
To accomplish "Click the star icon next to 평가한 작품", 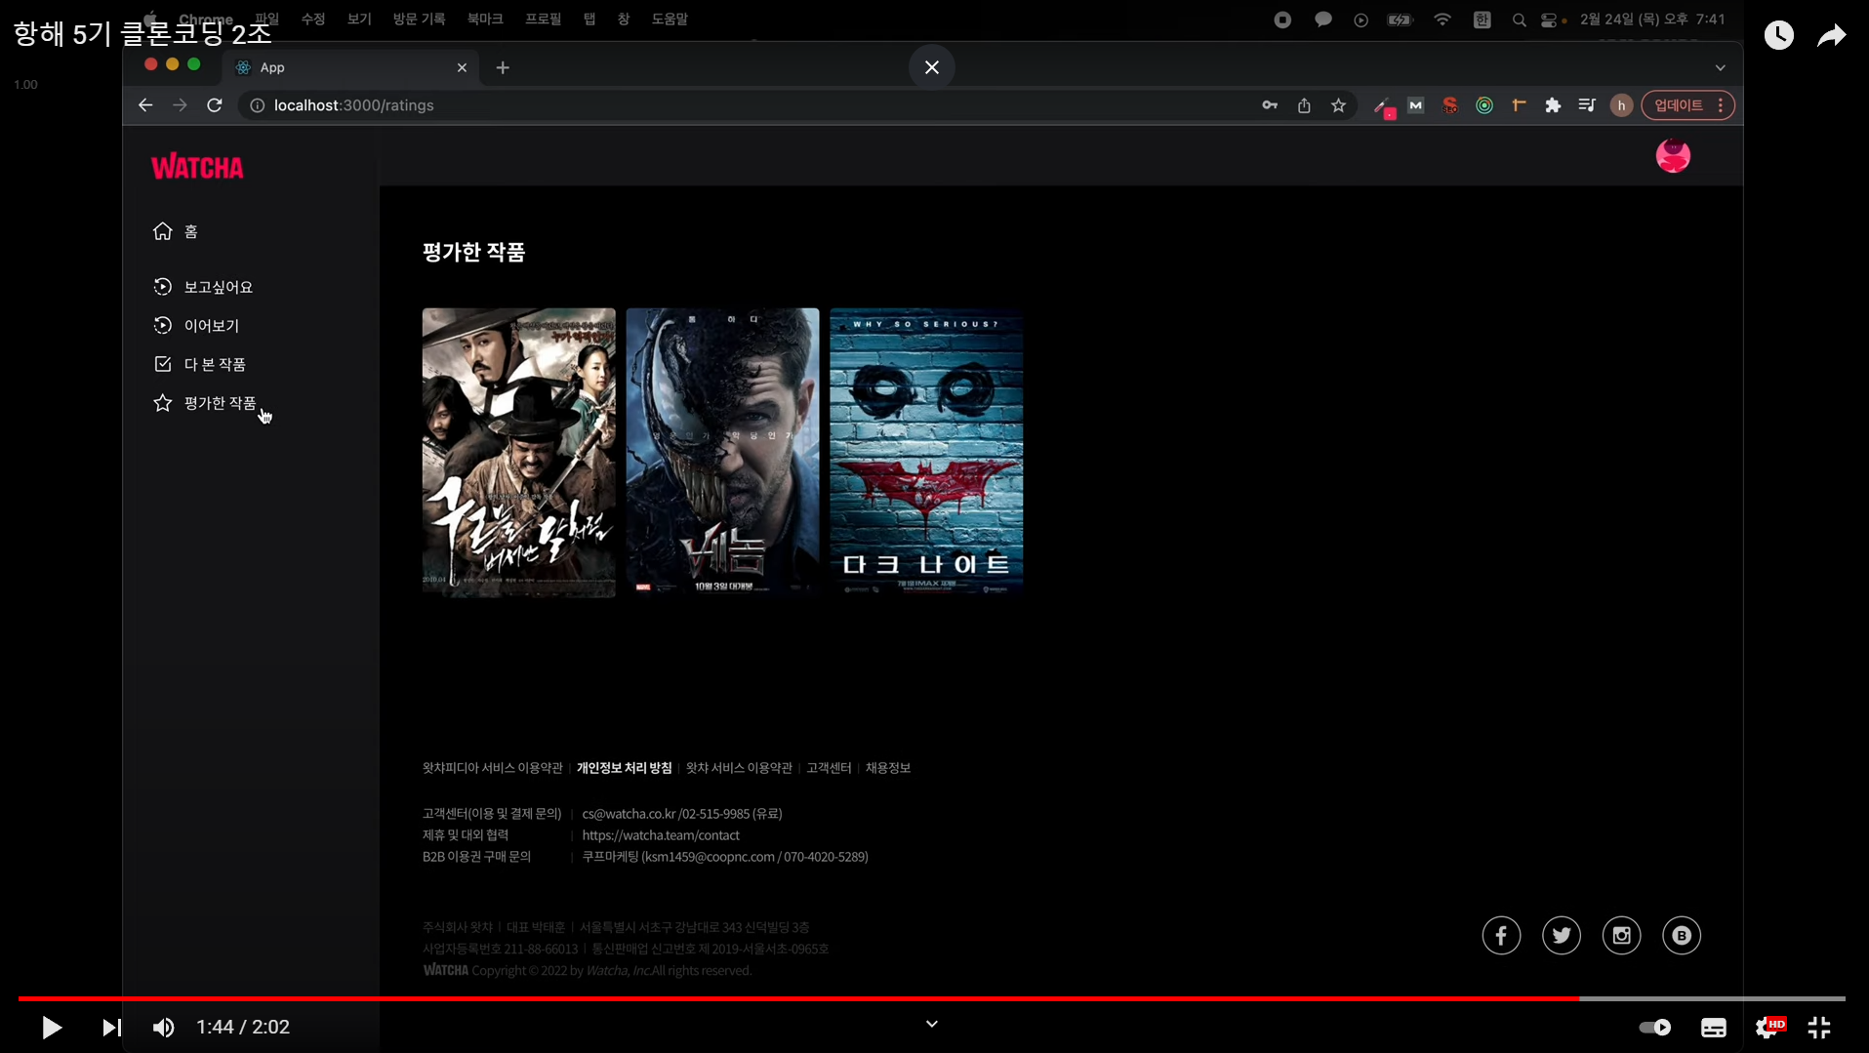I will click(x=162, y=403).
